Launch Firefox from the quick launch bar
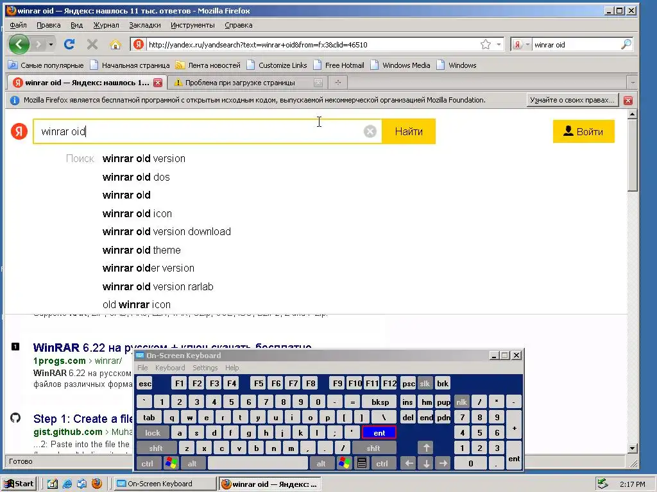 (97, 484)
